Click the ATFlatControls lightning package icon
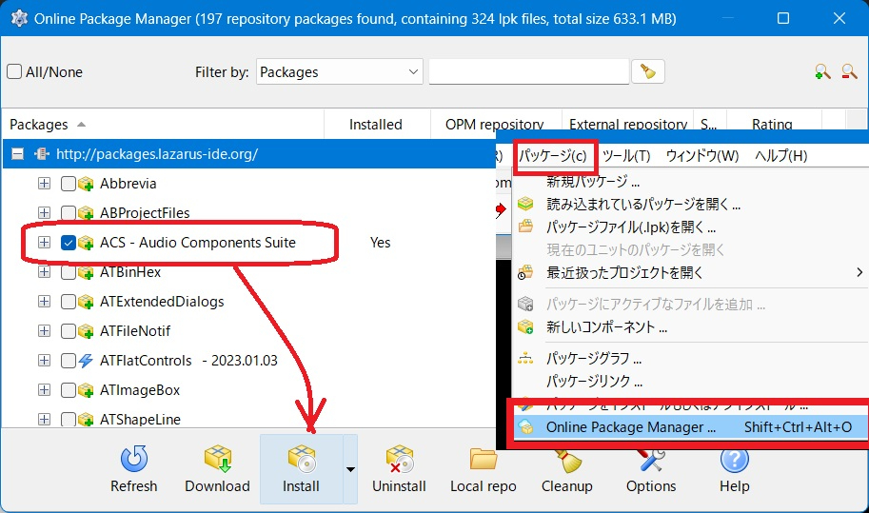Image resolution: width=869 pixels, height=513 pixels. click(86, 361)
